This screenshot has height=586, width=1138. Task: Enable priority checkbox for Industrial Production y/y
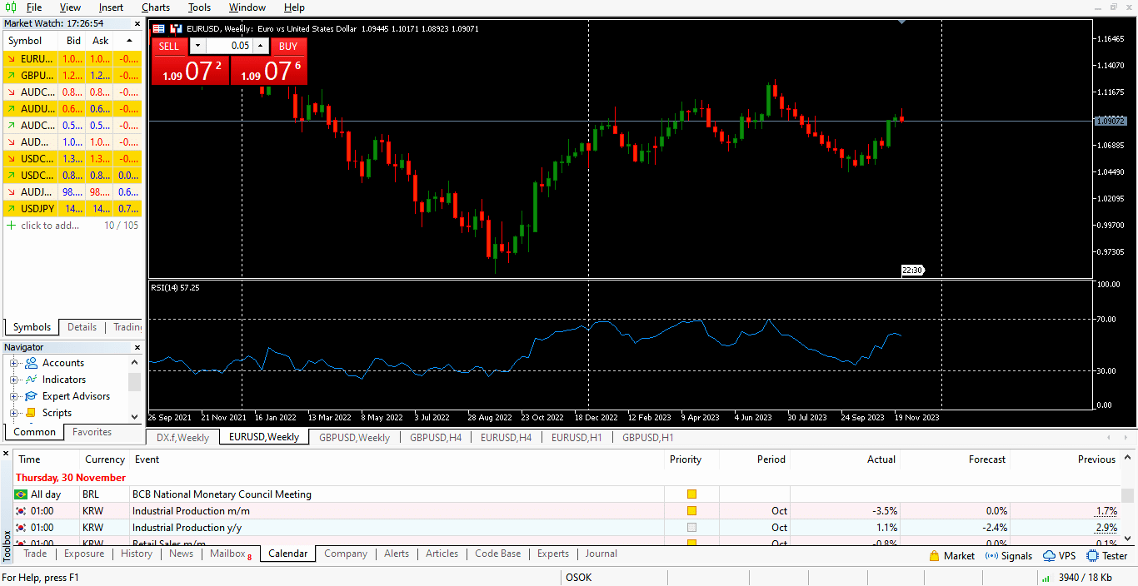[x=691, y=527]
